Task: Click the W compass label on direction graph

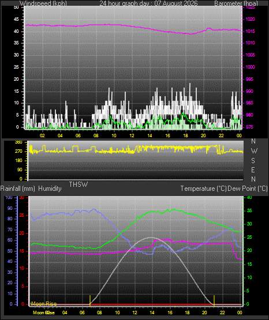Action: pyautogui.click(x=254, y=151)
